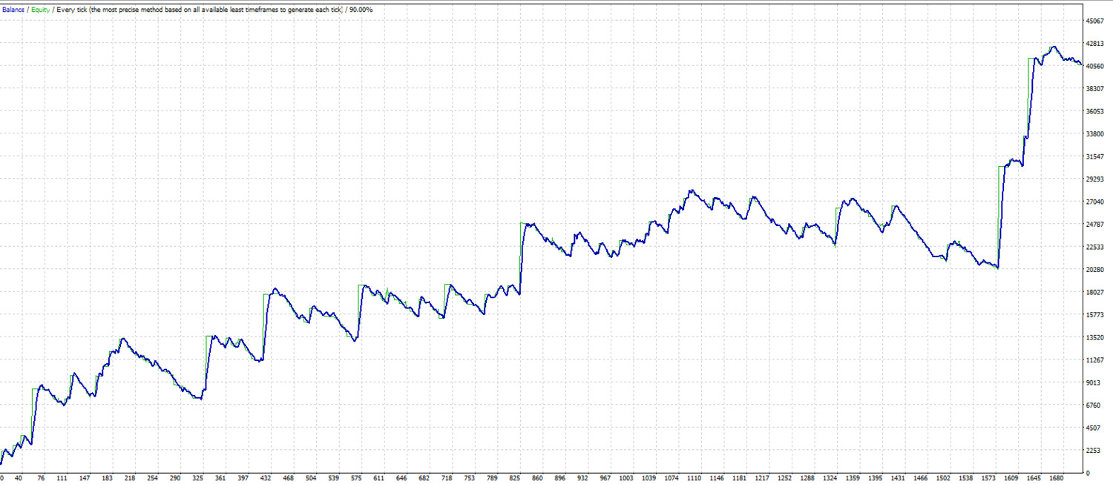Click trade number 1074 on horizontal axis
This screenshot has height=484, width=1113.
coord(672,479)
